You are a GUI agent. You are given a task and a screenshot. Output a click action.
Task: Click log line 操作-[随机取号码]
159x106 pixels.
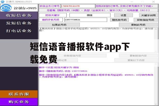63,71
